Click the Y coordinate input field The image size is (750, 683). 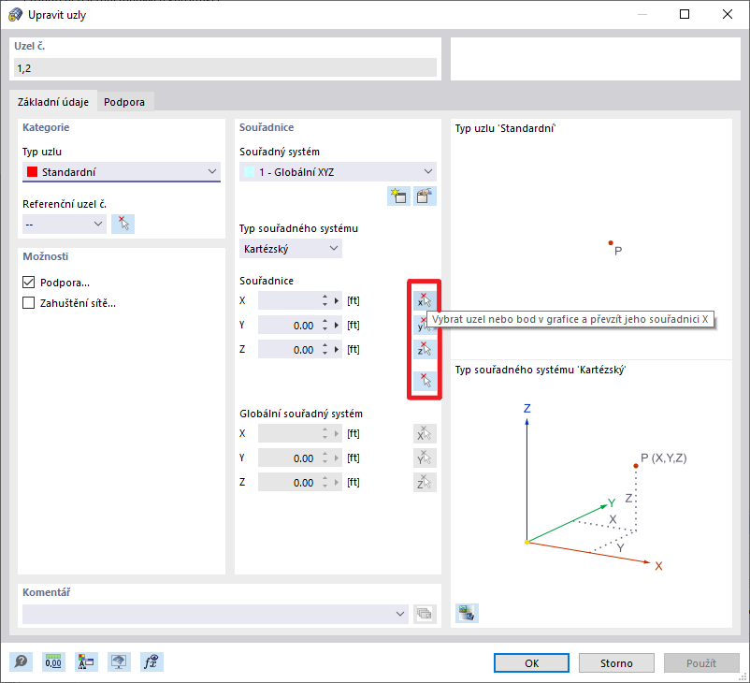point(289,325)
